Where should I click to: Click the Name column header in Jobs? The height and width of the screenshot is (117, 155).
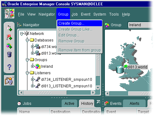pos(34,112)
